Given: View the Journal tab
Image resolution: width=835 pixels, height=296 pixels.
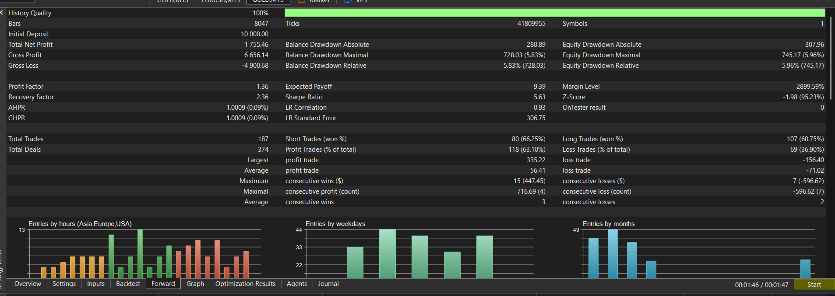Looking at the screenshot, I should (x=328, y=284).
